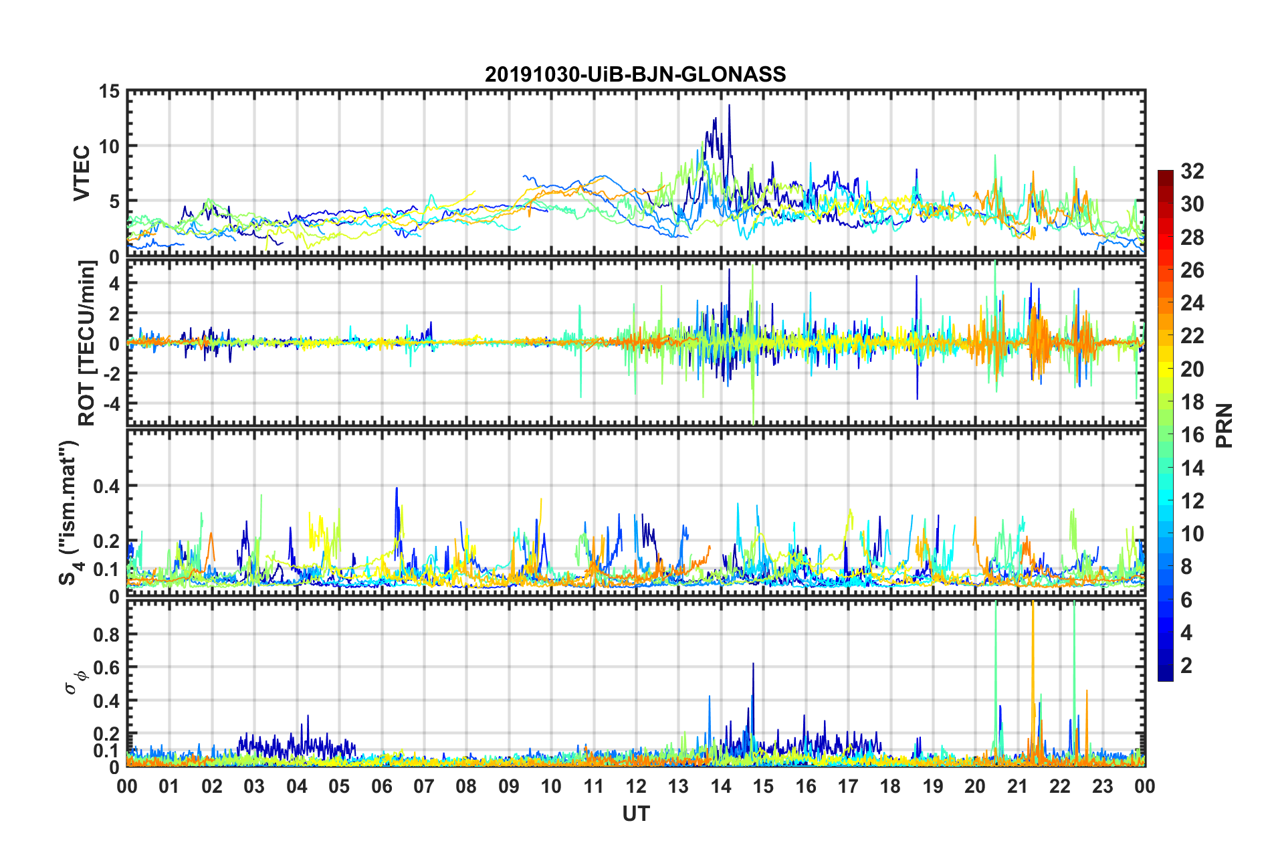Click x-axis tick label 19
The image size is (1272, 851).
click(933, 787)
